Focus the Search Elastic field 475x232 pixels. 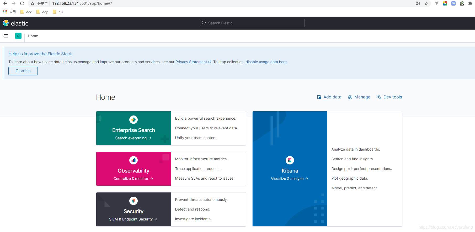pyautogui.click(x=252, y=23)
